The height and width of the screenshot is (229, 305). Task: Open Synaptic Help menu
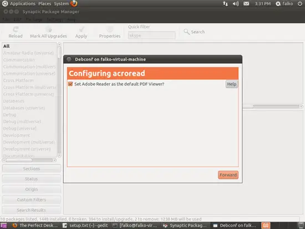click(x=71, y=19)
